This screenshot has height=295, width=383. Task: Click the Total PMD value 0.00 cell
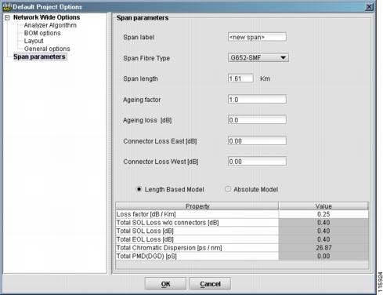point(323,256)
